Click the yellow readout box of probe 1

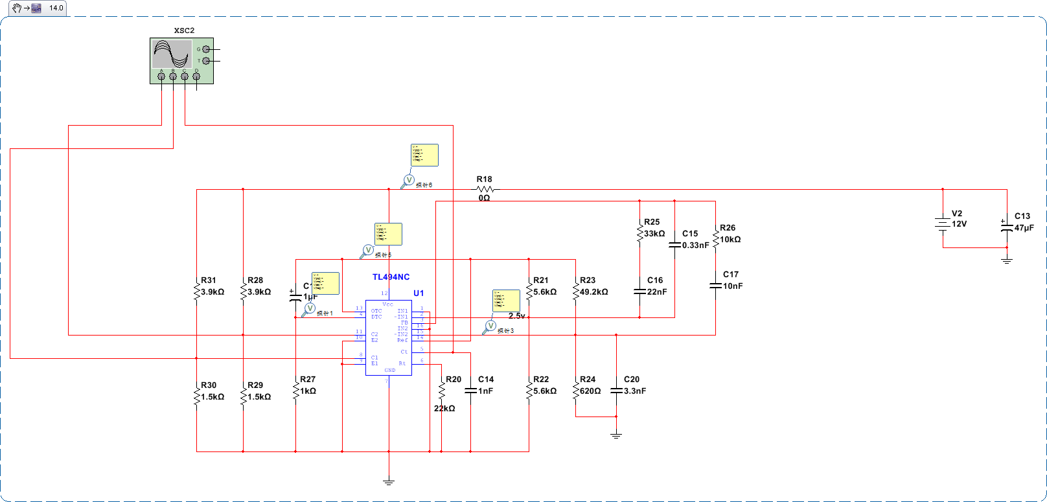coord(325,283)
